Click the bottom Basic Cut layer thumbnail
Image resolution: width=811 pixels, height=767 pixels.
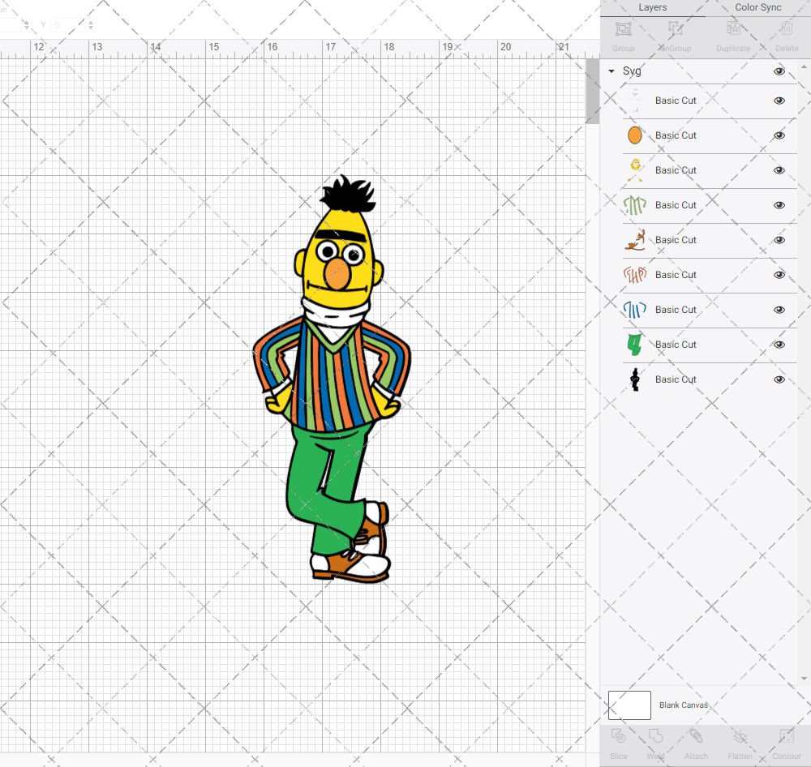click(635, 379)
